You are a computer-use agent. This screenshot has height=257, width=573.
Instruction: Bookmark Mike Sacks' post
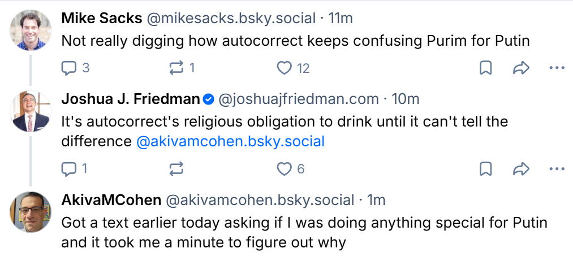point(485,68)
